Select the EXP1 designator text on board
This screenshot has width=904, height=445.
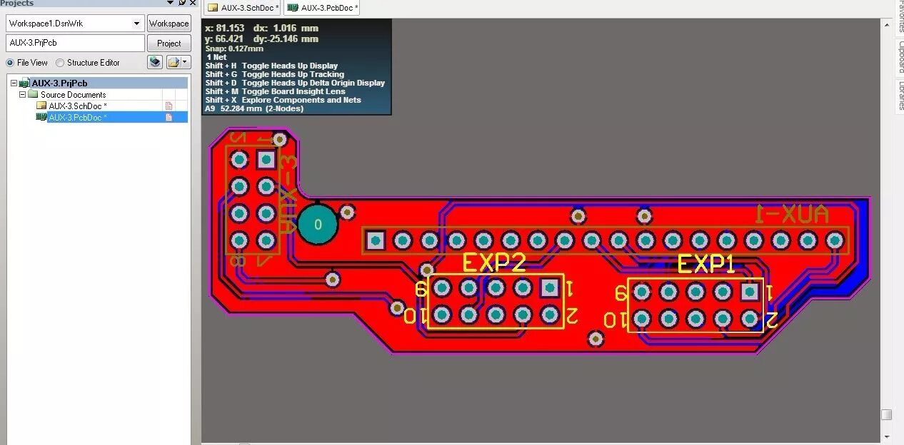(x=706, y=265)
